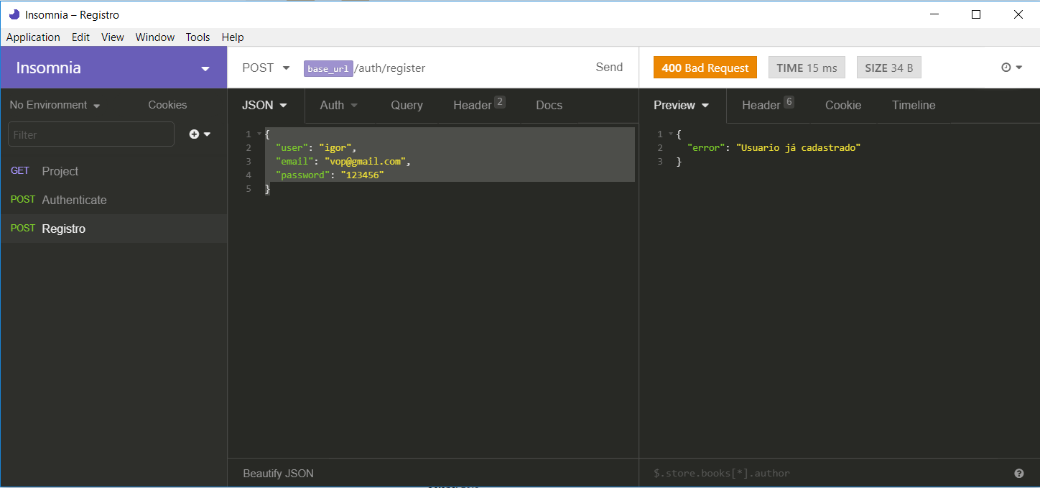The width and height of the screenshot is (1040, 488).
Task: Open the Edit menu
Action: 80,37
